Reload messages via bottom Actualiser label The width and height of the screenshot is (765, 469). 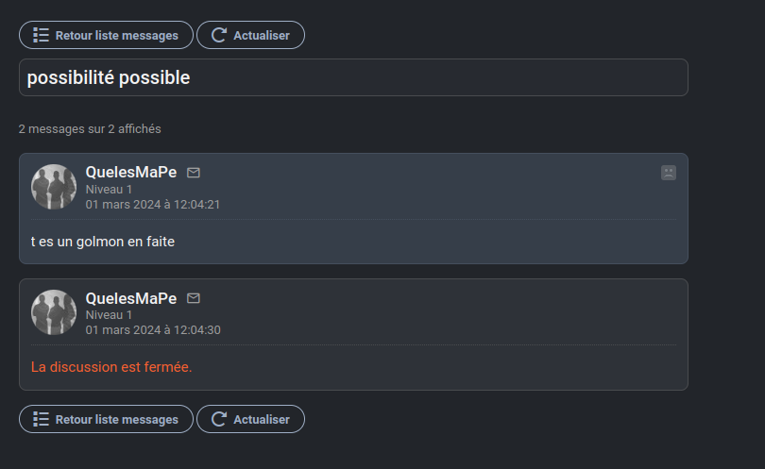tap(262, 420)
